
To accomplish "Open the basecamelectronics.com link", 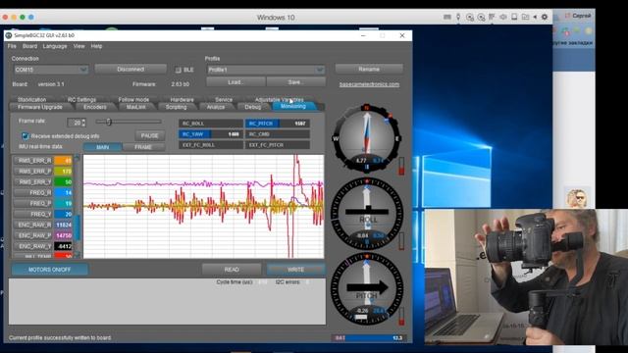I will 369,84.
